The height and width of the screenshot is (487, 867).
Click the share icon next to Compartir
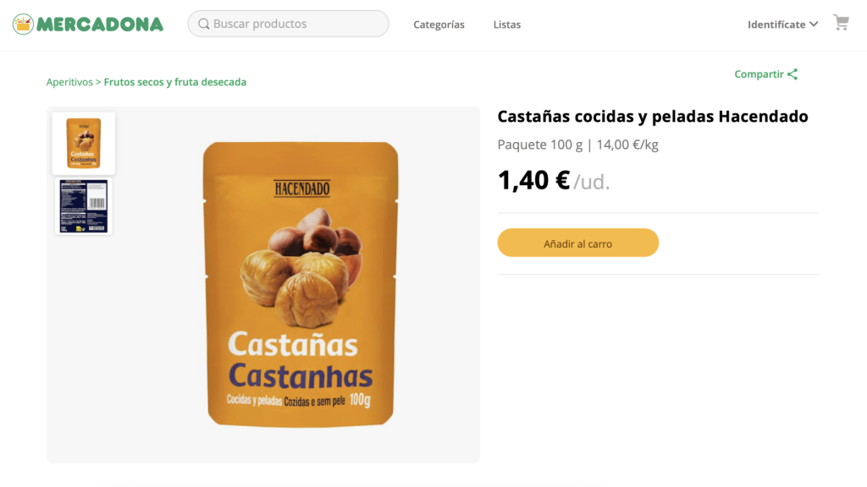pos(792,74)
